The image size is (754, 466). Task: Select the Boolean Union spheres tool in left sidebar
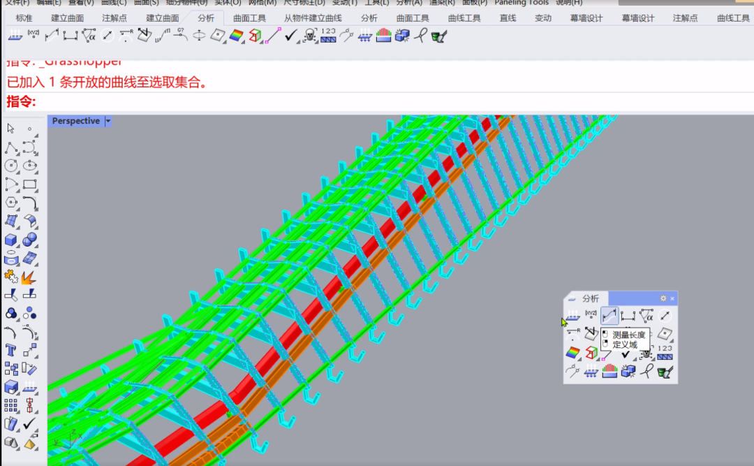(x=30, y=240)
